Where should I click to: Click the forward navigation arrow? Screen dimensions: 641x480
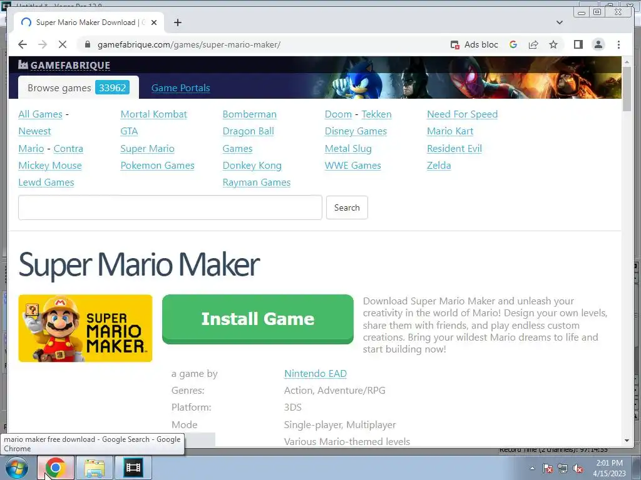click(x=43, y=44)
